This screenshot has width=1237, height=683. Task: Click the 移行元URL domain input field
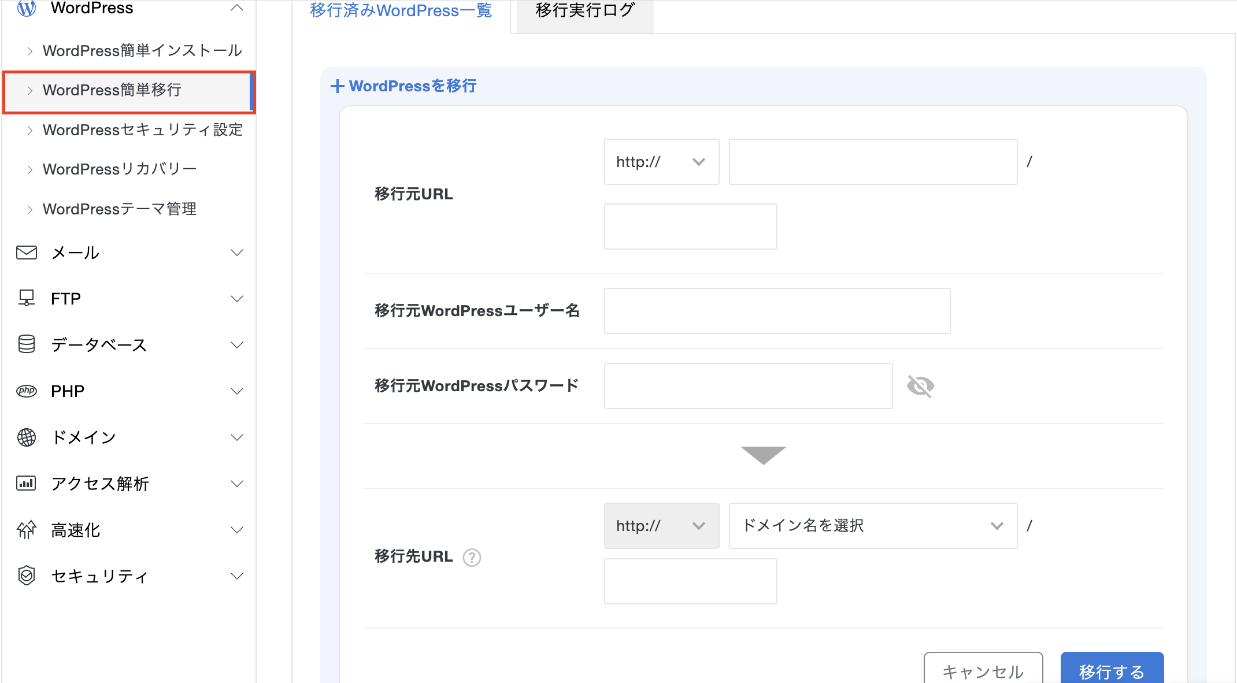[x=873, y=162]
